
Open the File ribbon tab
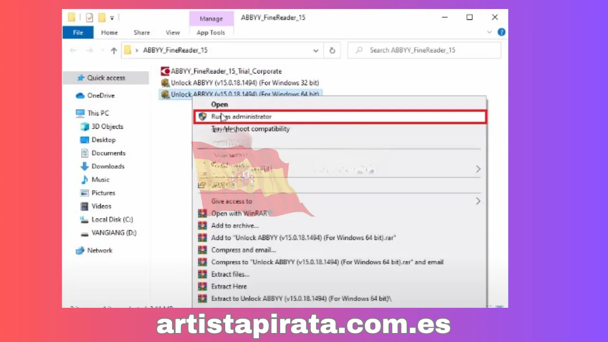tap(78, 32)
